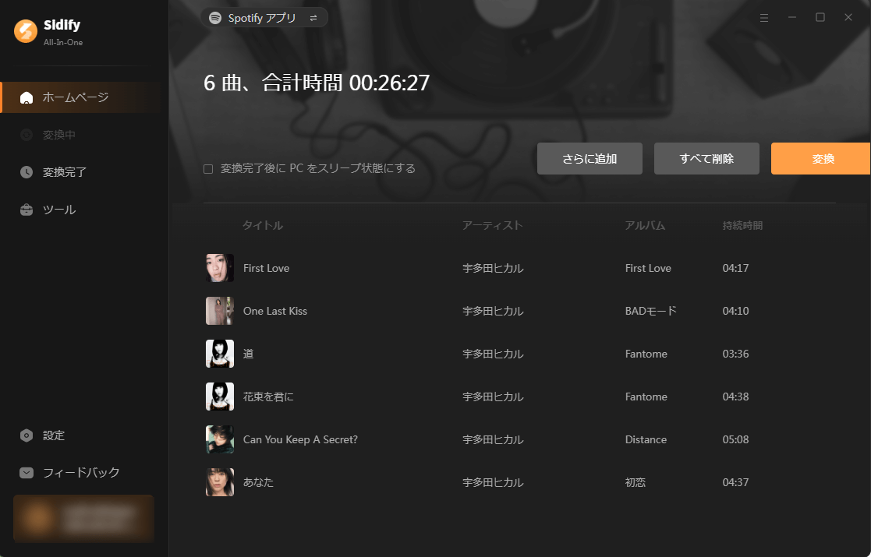Click the Can You Keep A Secret? cover
871x557 pixels.
(x=220, y=439)
